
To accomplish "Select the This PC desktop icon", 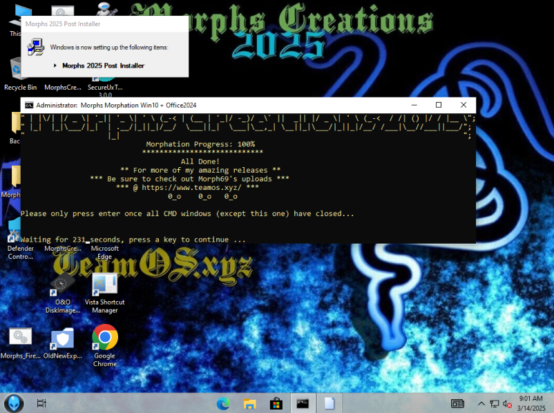I will click(x=15, y=21).
